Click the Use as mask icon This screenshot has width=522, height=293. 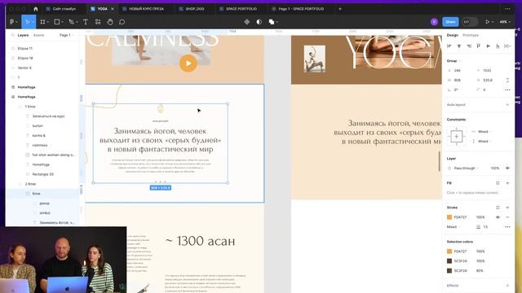tap(259, 22)
